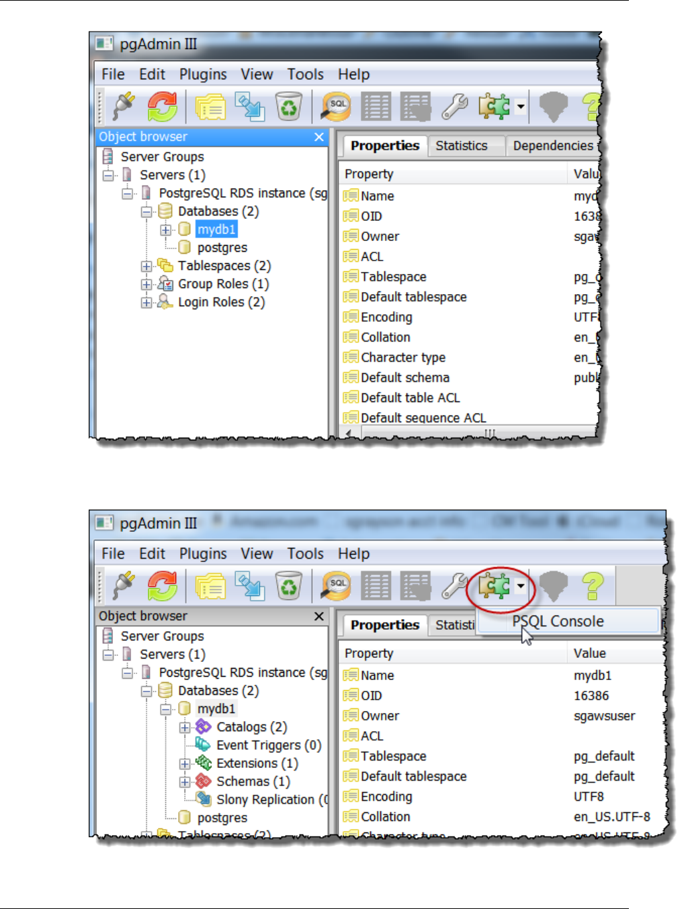This screenshot has height=909, width=686.
Task: Click the guru hint icon in top pgAdmin window
Action: coord(554,107)
